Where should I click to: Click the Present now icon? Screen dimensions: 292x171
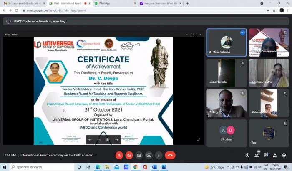pos(149,155)
